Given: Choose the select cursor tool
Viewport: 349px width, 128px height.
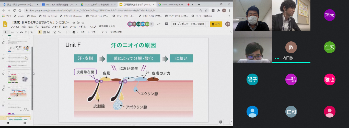Looking at the screenshot, I should [x=40, y=32].
